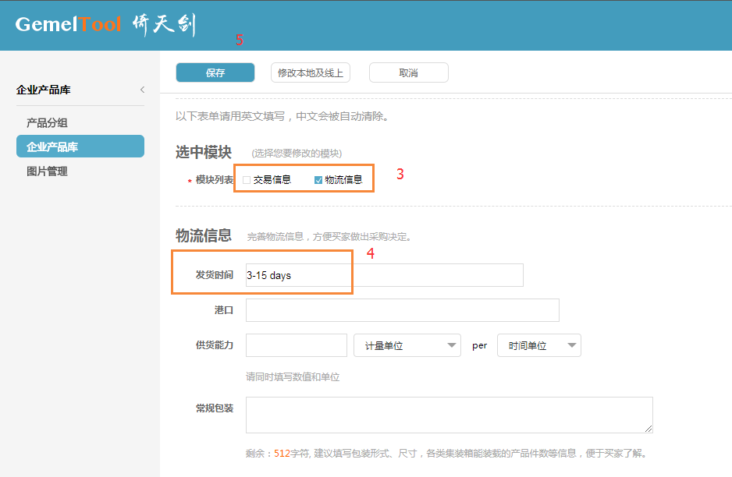Collapse the 企业产品库 sidebar chevron

point(142,90)
